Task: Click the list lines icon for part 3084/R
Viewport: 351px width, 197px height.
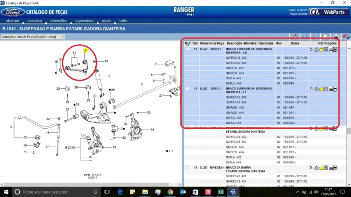Action: (x=326, y=49)
